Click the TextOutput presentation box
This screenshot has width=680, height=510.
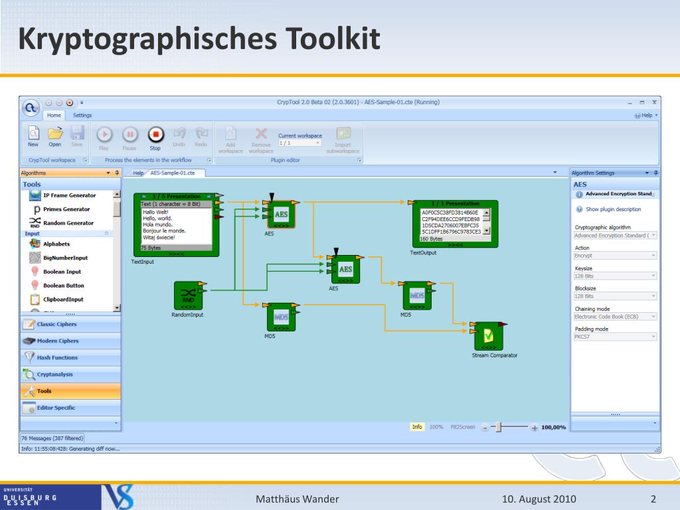click(x=455, y=224)
